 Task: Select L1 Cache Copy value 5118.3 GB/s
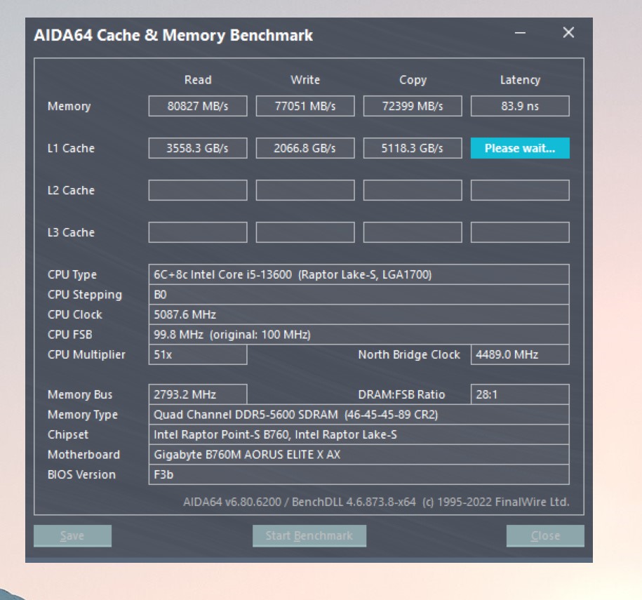pyautogui.click(x=413, y=148)
